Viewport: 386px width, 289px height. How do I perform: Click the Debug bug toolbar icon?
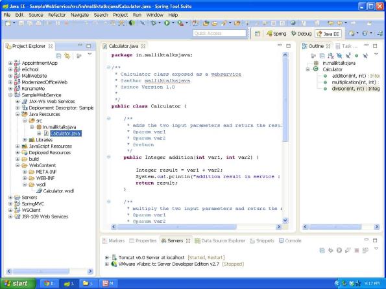[154, 23]
